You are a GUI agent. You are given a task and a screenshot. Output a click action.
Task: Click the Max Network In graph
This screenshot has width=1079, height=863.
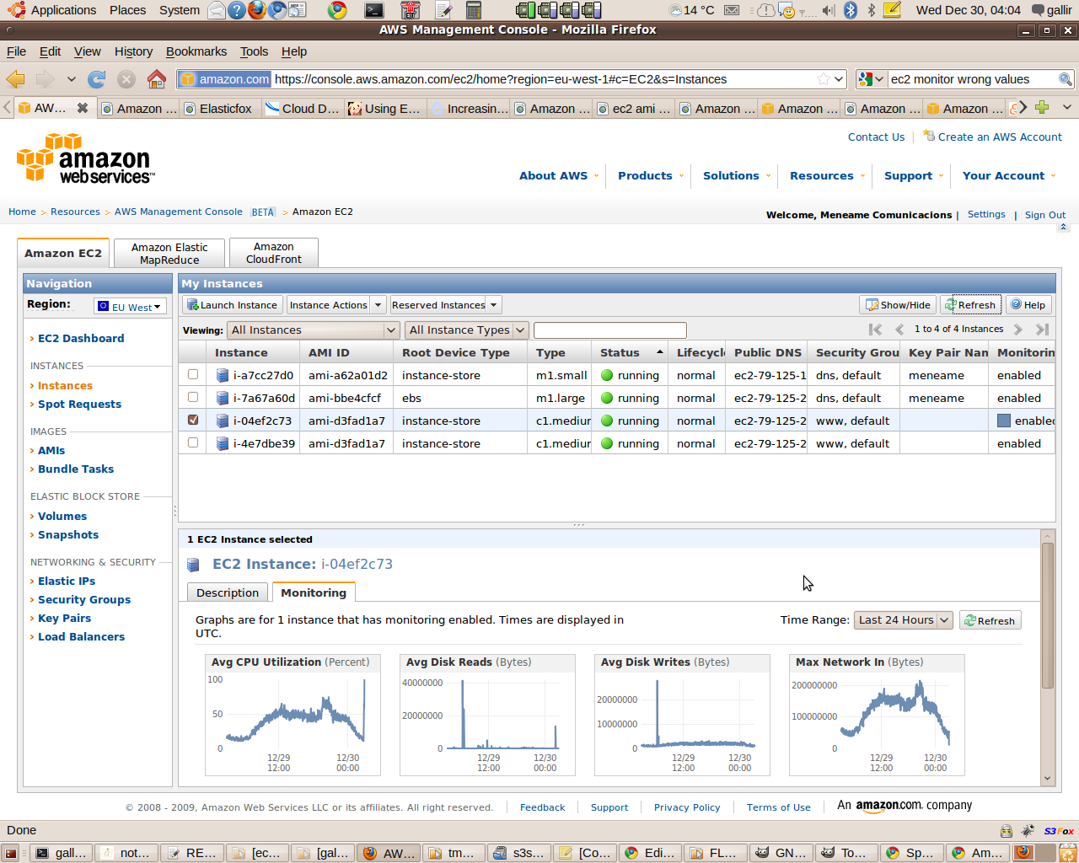(877, 715)
